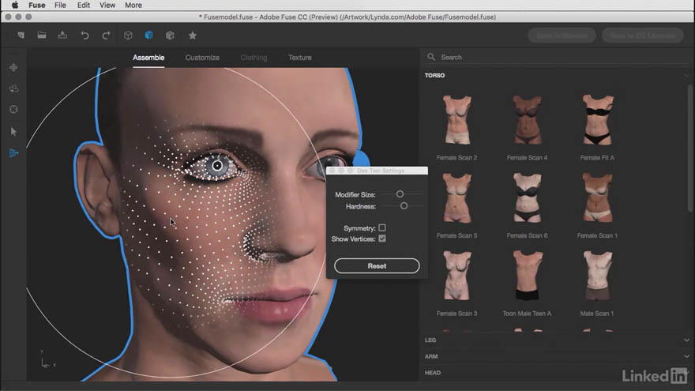The image size is (695, 391).
Task: Open a file with the folder icon
Action: click(x=42, y=35)
